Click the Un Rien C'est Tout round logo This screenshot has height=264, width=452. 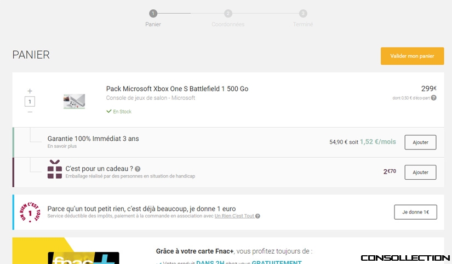click(x=30, y=213)
